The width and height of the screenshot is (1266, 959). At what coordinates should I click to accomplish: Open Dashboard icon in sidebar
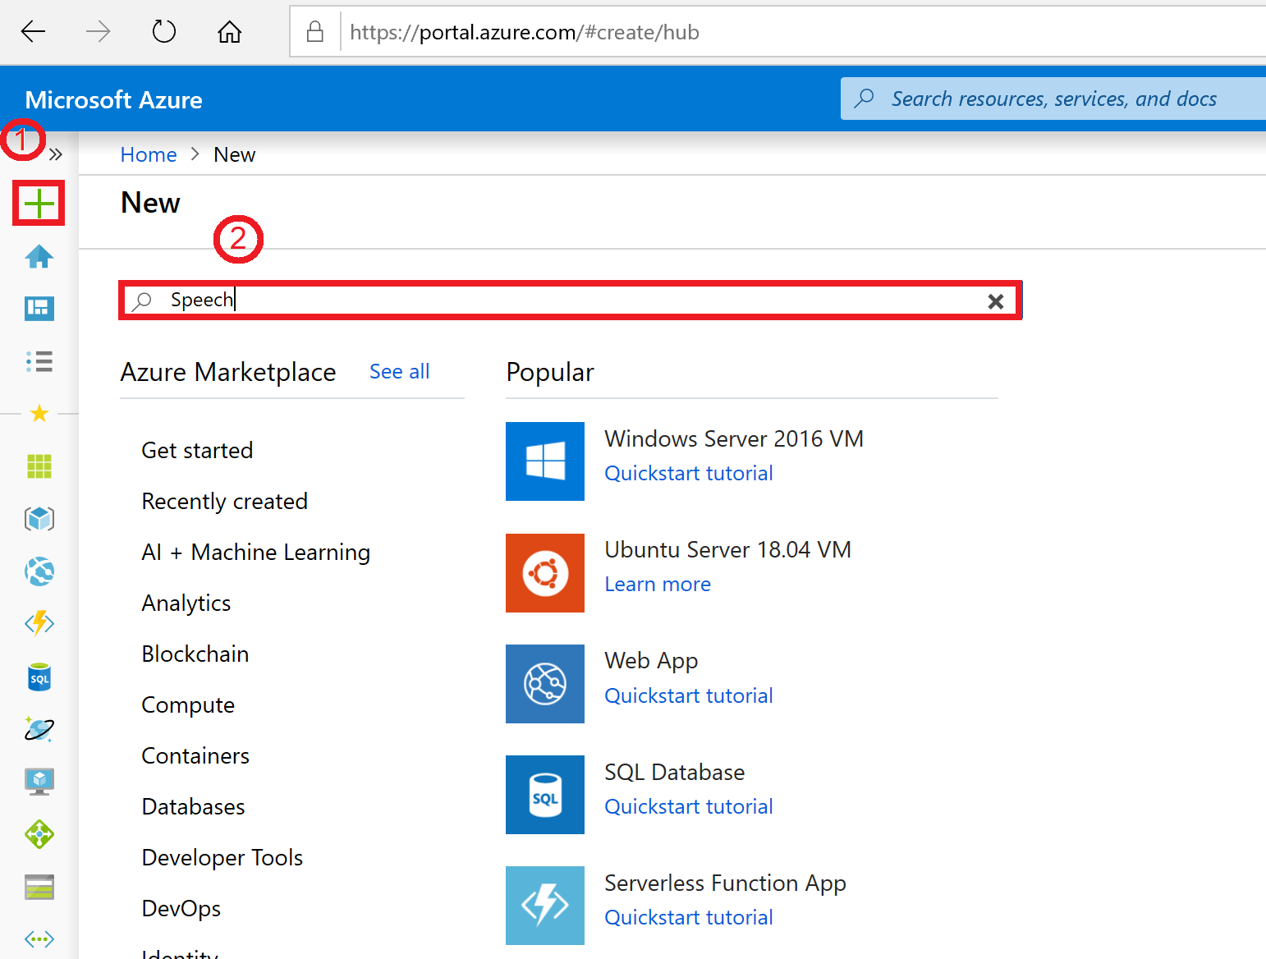pyautogui.click(x=39, y=309)
